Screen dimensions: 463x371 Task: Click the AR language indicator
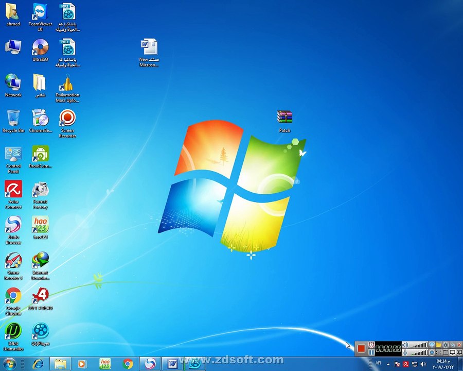coord(378,363)
